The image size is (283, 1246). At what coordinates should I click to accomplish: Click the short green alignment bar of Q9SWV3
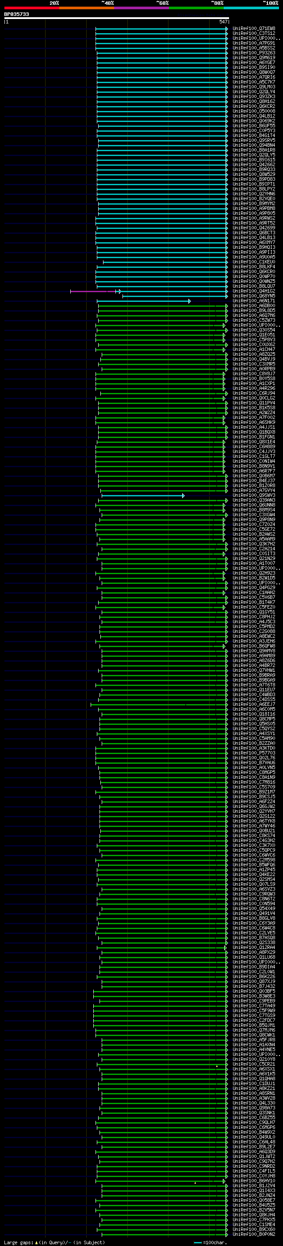click(x=143, y=495)
